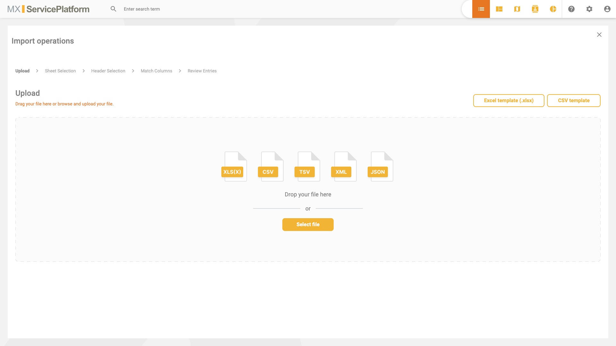616x346 pixels.
Task: Click the 'Upload' section heading
Action: coord(28,93)
